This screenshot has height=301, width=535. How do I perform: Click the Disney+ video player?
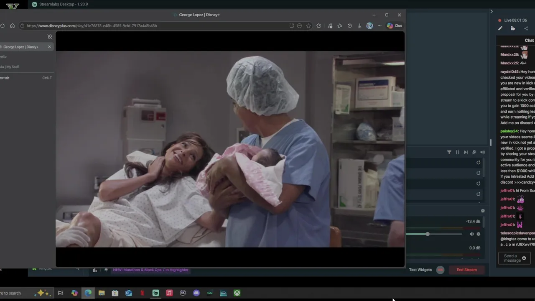coord(230,149)
